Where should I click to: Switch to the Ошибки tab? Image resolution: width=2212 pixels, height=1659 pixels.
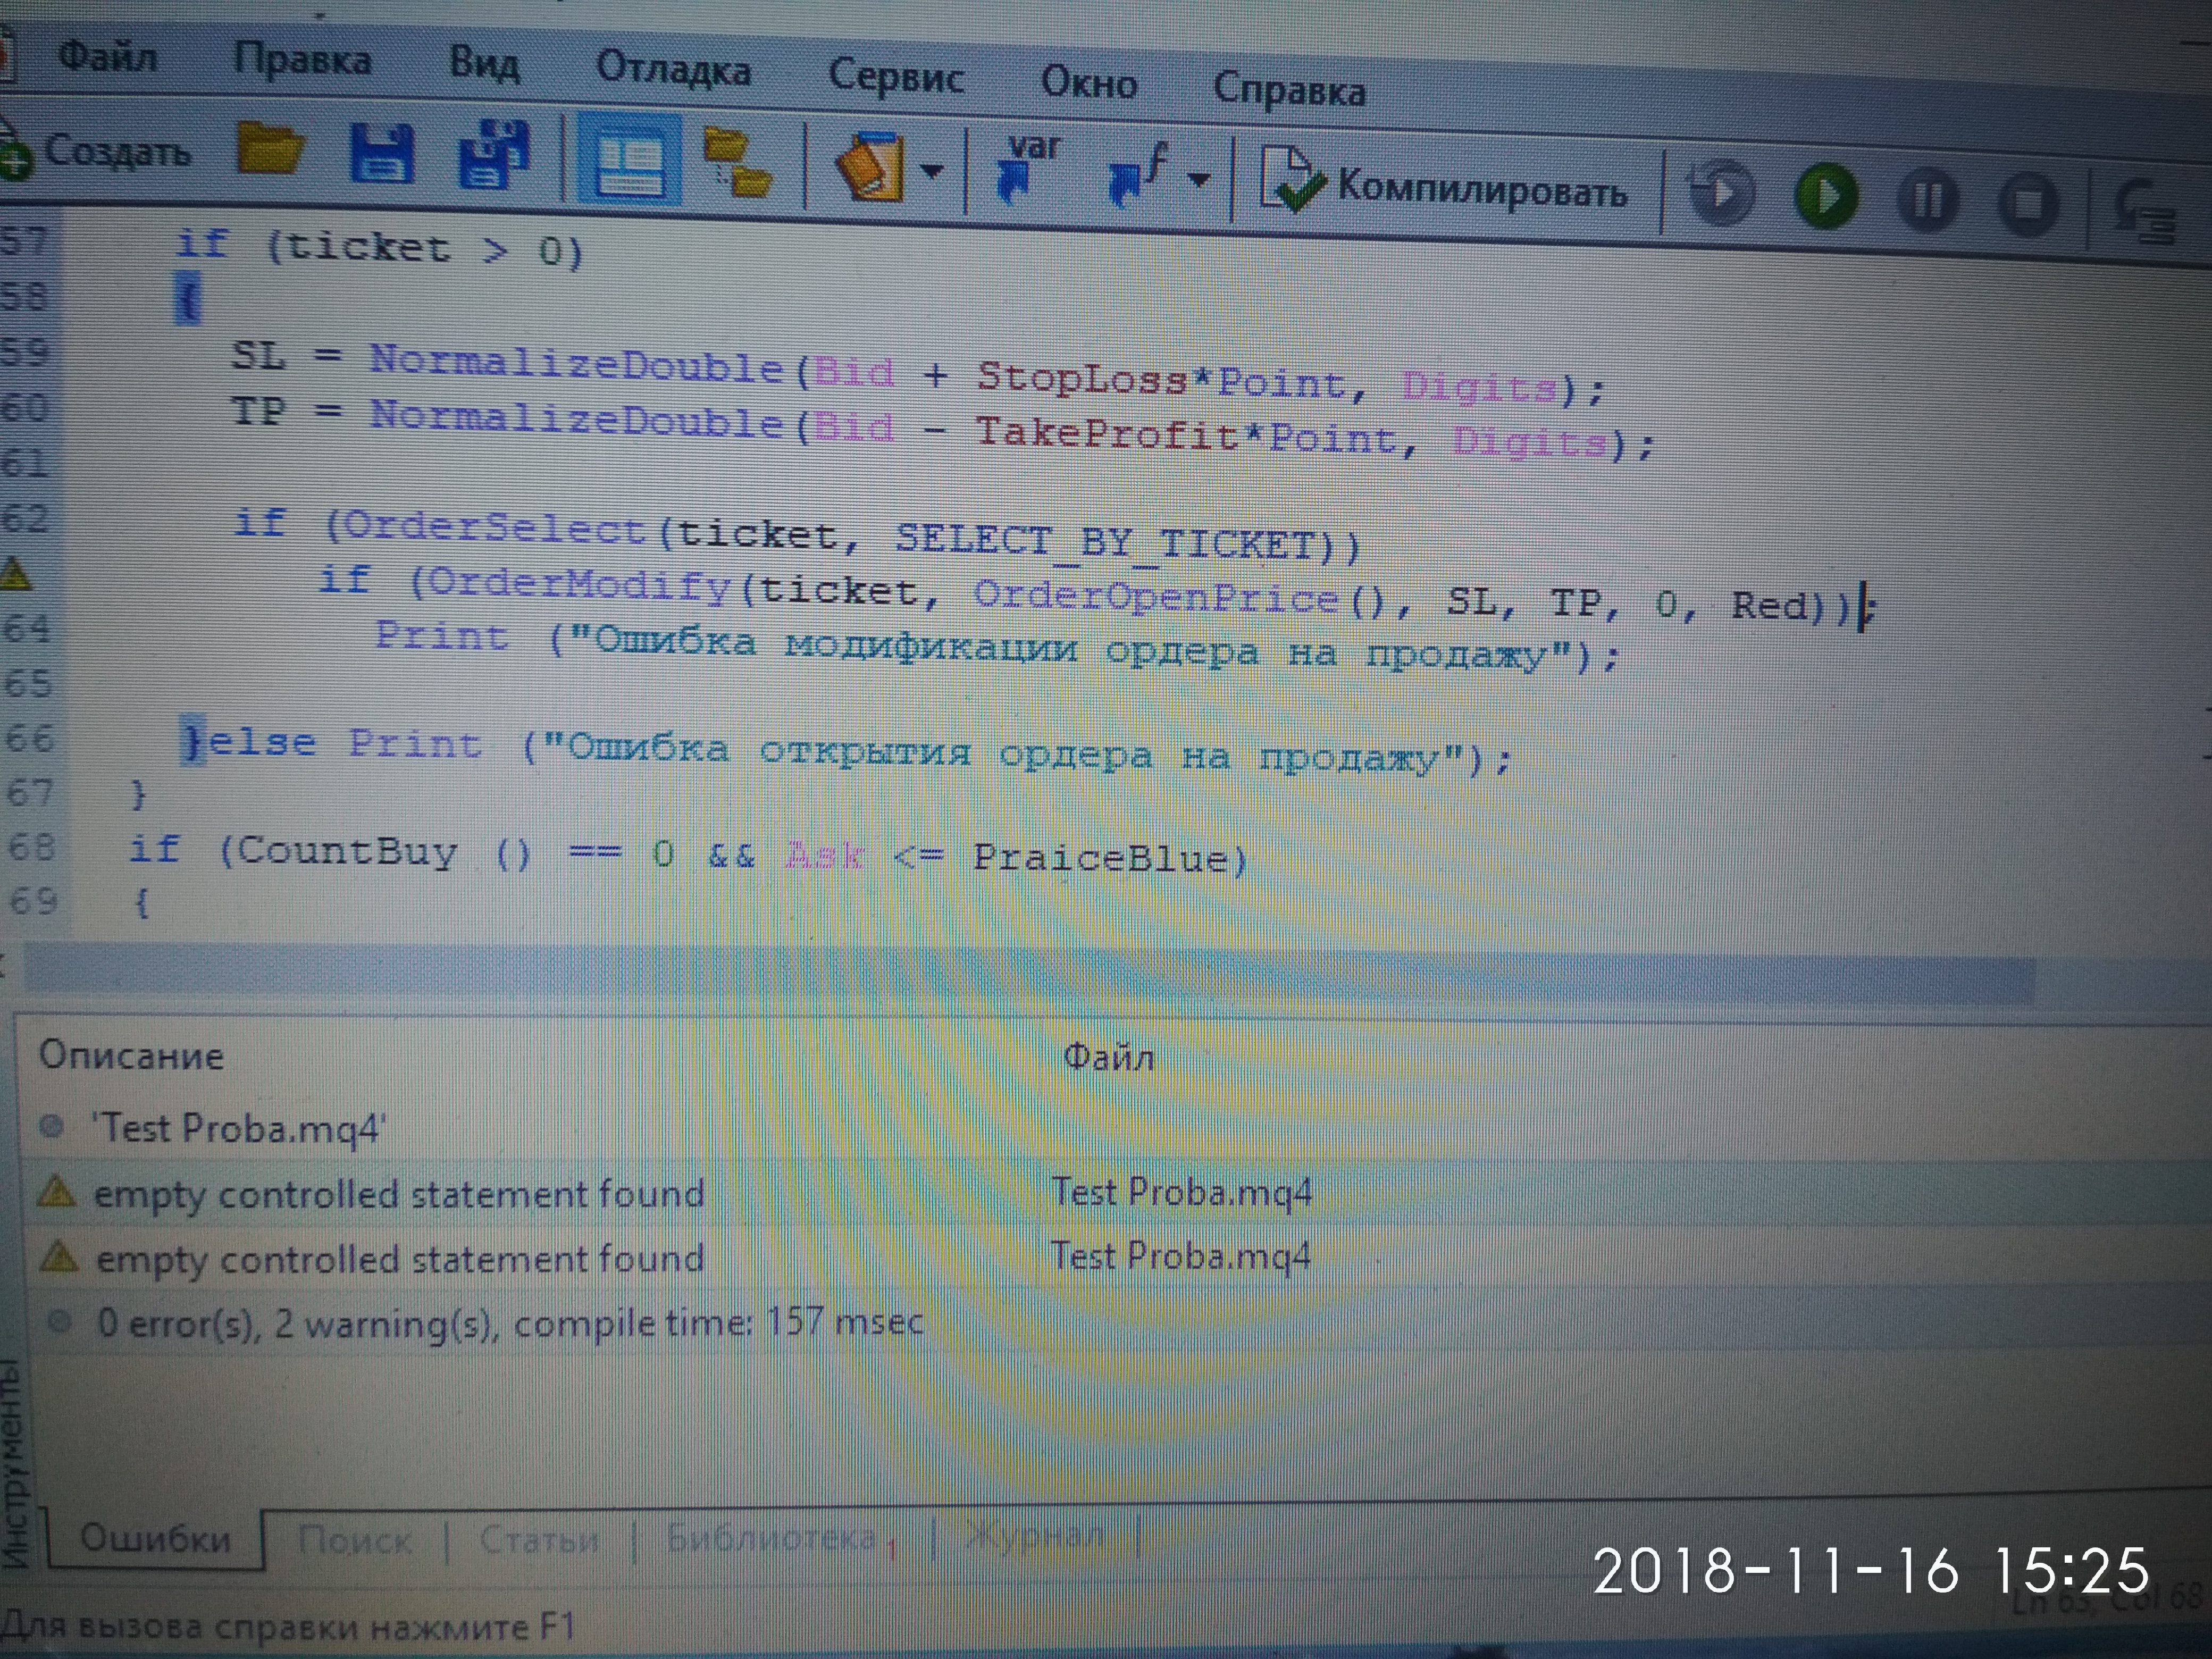155,1538
